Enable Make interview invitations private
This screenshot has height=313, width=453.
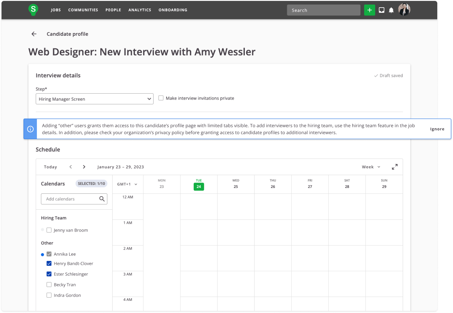pyautogui.click(x=161, y=98)
